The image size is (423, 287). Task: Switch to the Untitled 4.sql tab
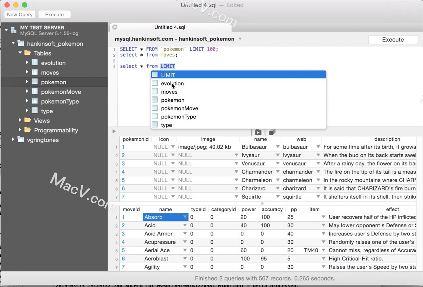[x=170, y=27]
